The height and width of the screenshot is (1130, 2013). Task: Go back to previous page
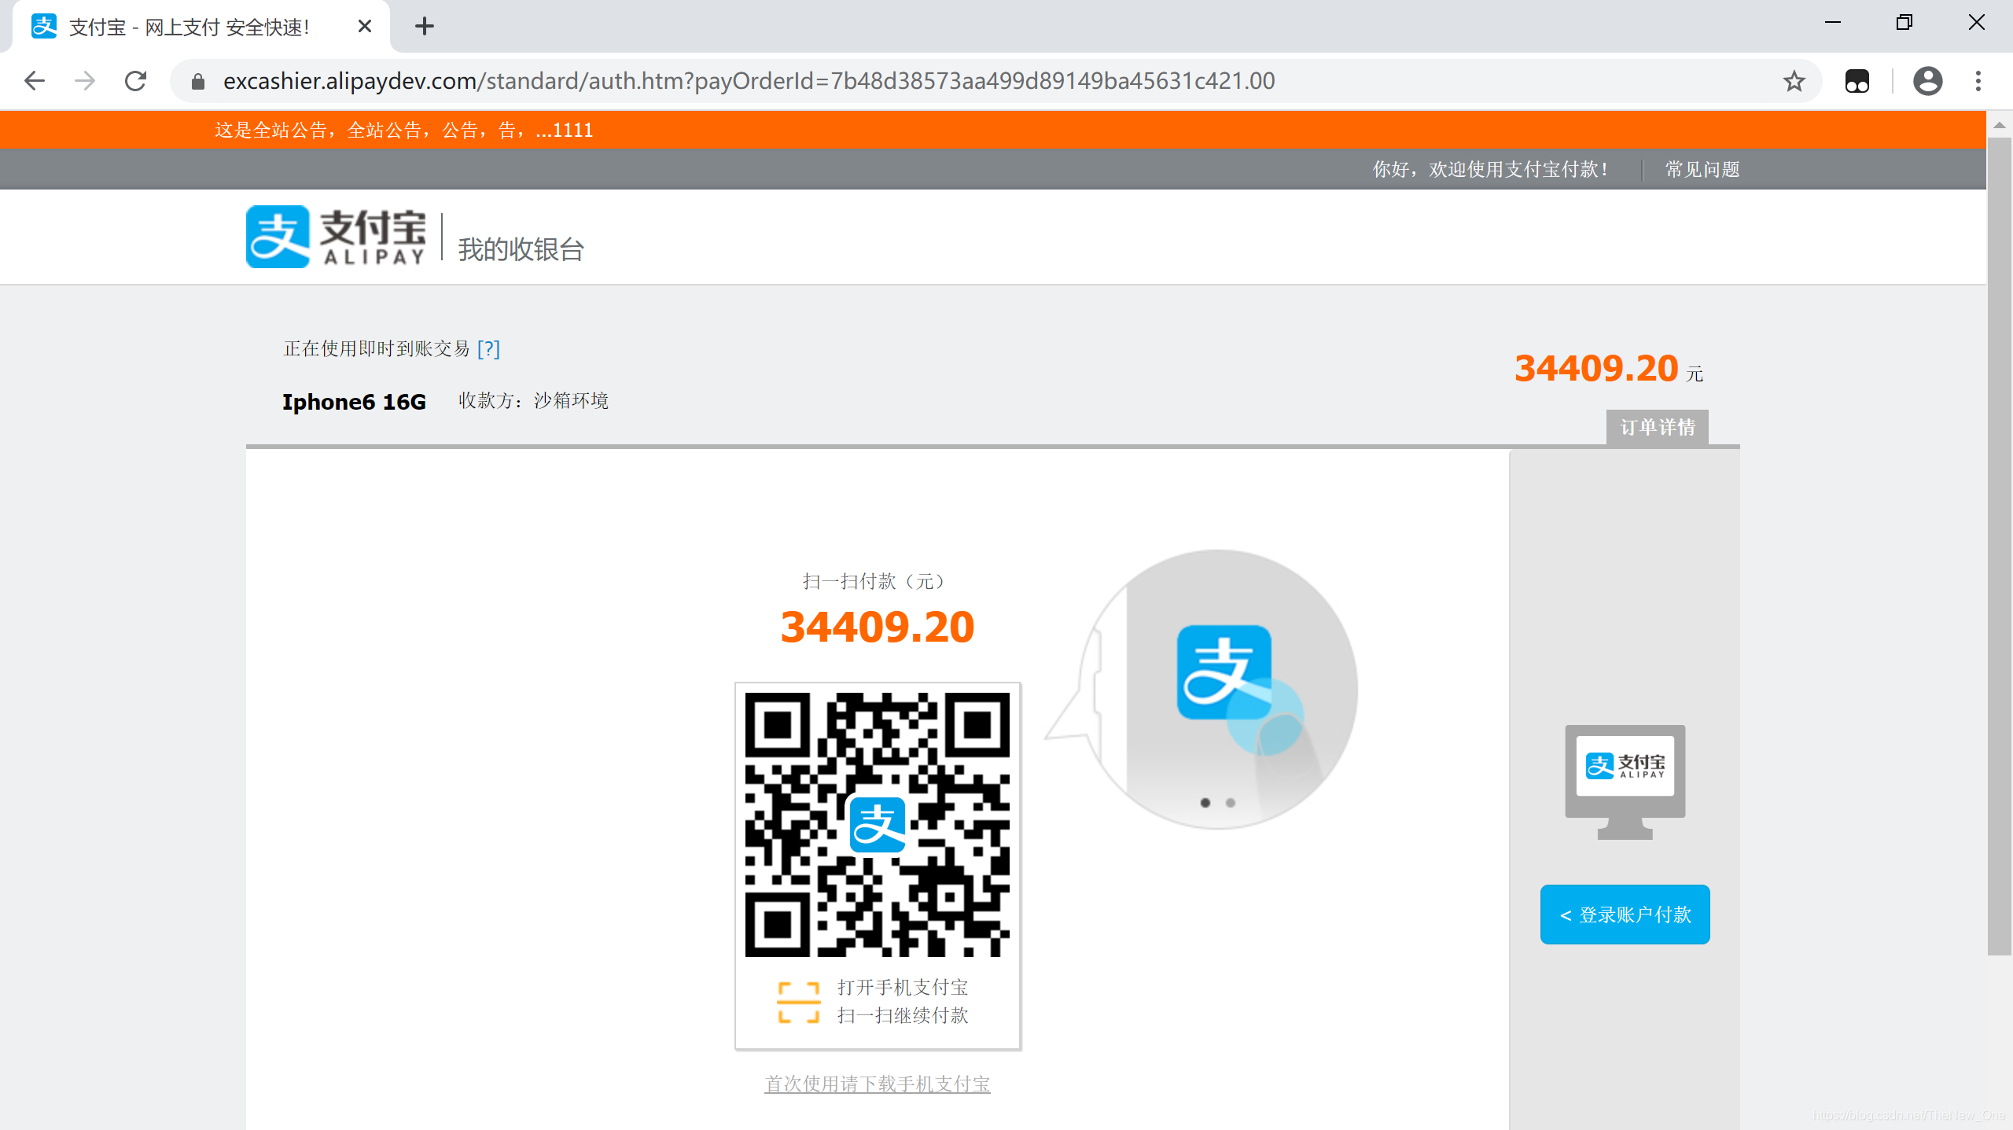tap(35, 81)
